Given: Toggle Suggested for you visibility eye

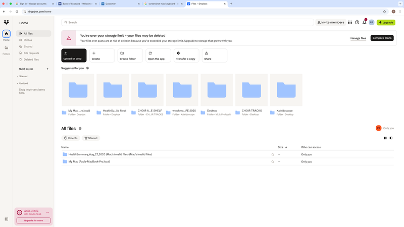Looking at the screenshot, I should coord(87,68).
